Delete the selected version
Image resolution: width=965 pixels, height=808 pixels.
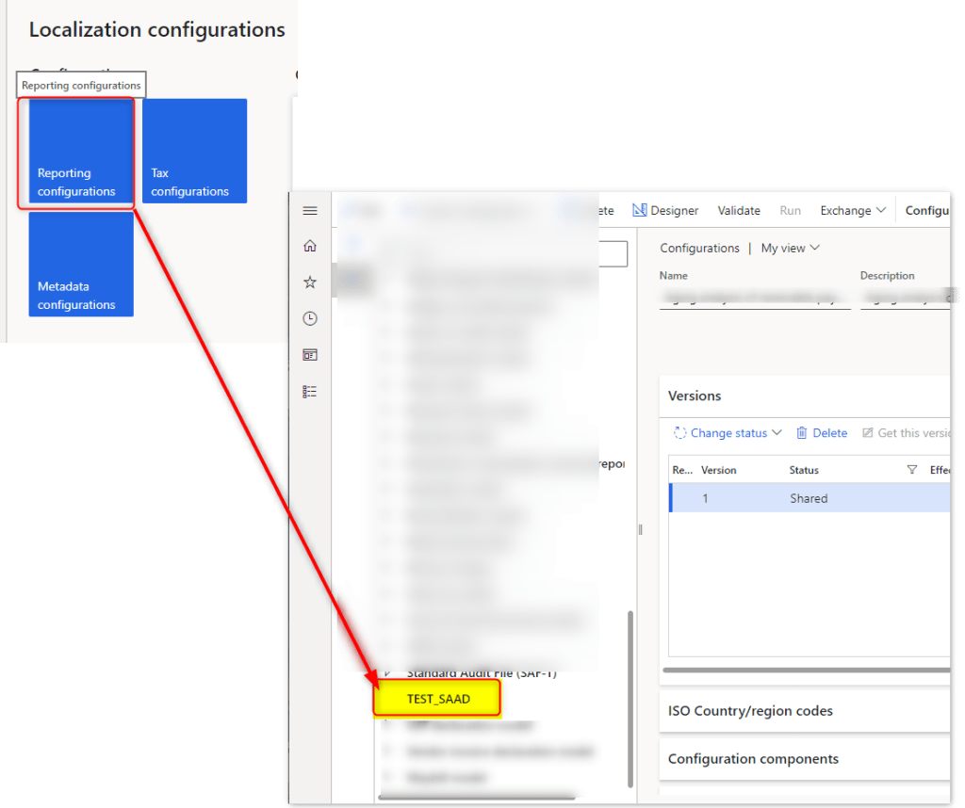[822, 433]
